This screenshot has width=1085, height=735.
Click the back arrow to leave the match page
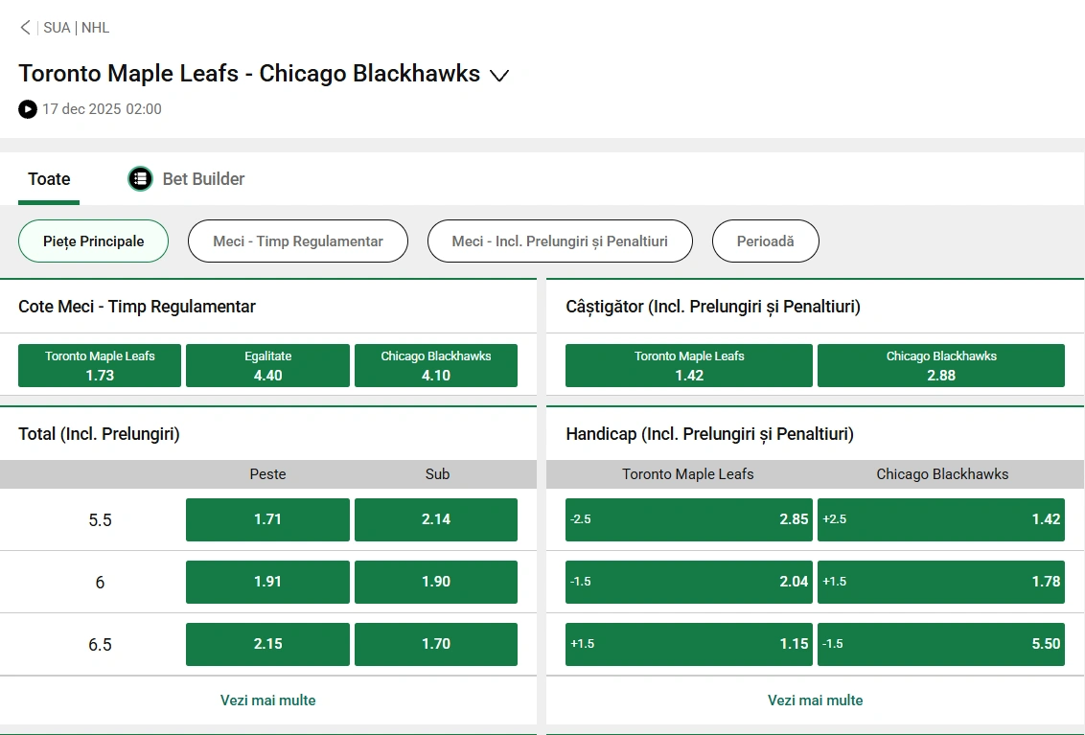pyautogui.click(x=25, y=27)
